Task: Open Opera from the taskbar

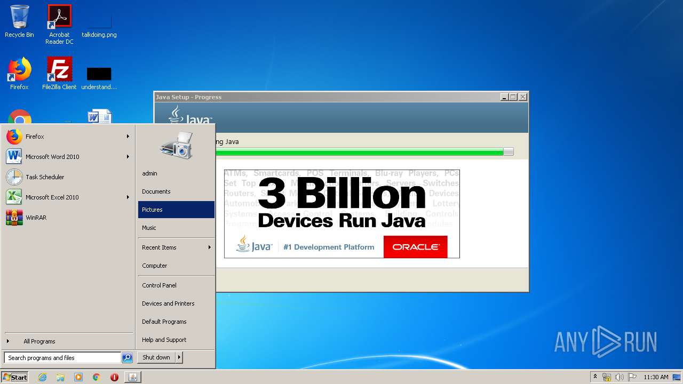Action: (x=114, y=377)
